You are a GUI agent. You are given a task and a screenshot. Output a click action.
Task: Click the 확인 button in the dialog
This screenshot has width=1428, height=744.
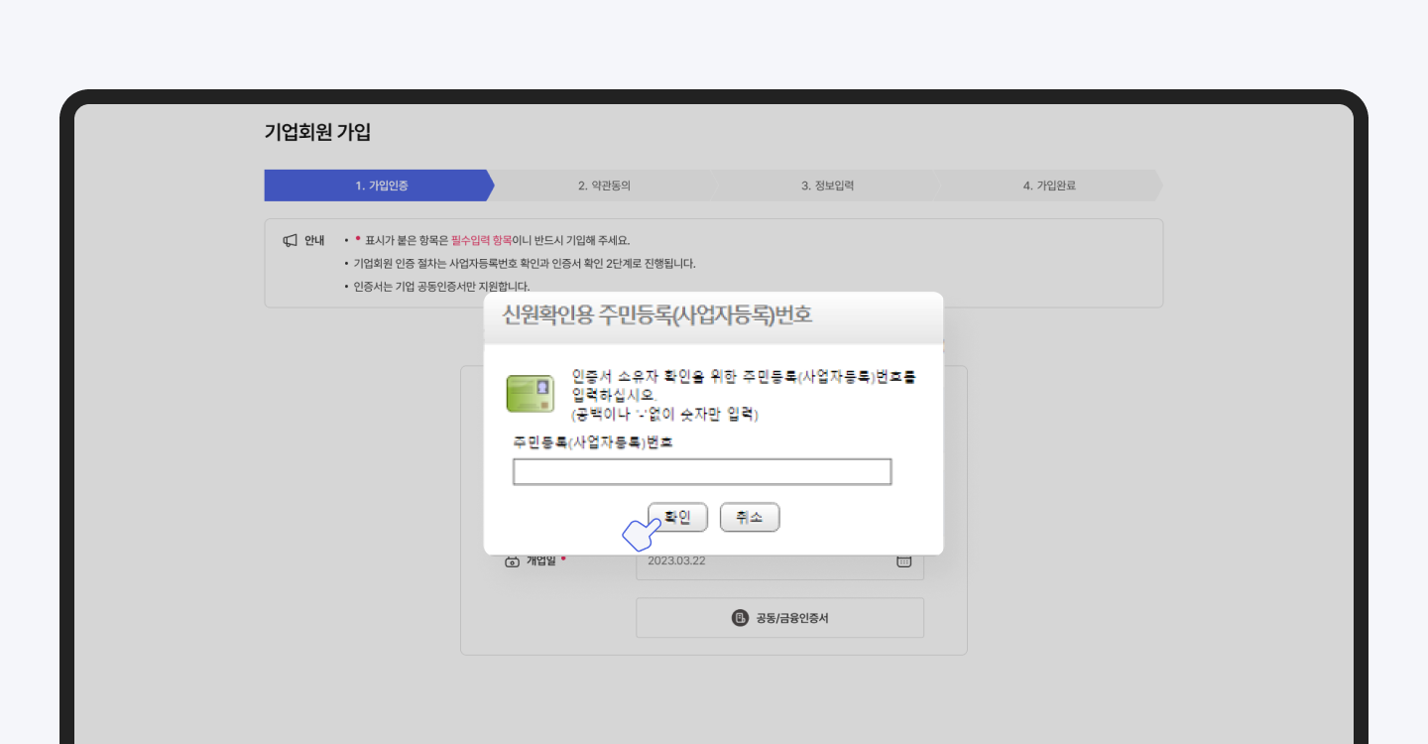[677, 517]
